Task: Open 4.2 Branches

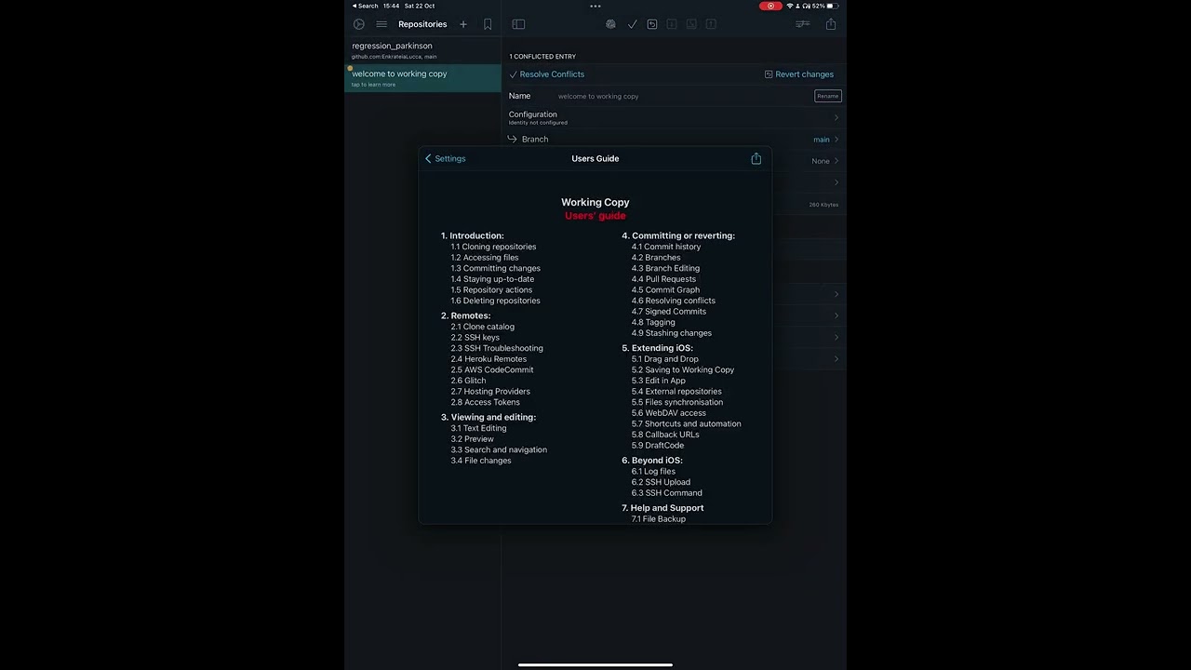Action: click(656, 258)
